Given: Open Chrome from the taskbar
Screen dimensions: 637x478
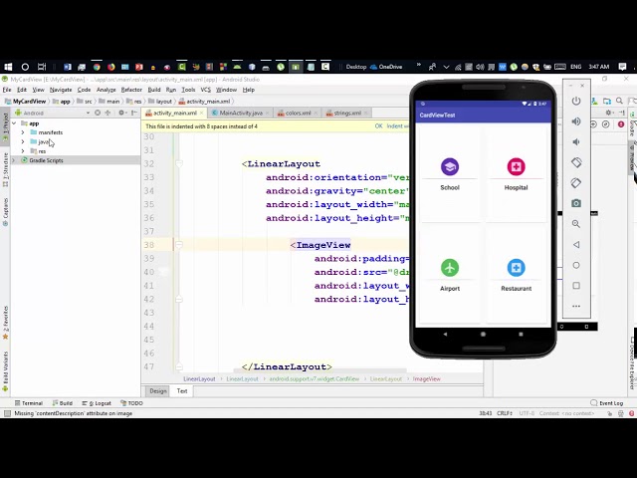Looking at the screenshot, I should (97, 67).
